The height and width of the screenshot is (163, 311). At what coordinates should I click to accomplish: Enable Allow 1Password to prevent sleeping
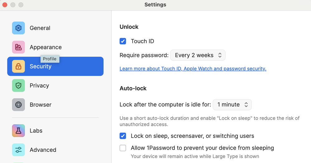(123, 148)
